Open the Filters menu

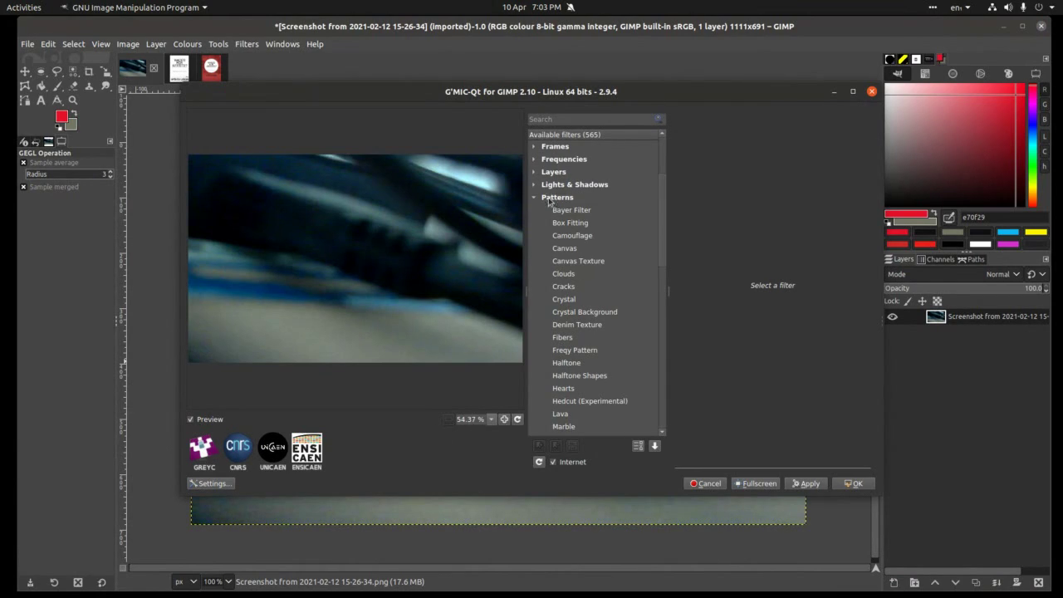(x=247, y=44)
